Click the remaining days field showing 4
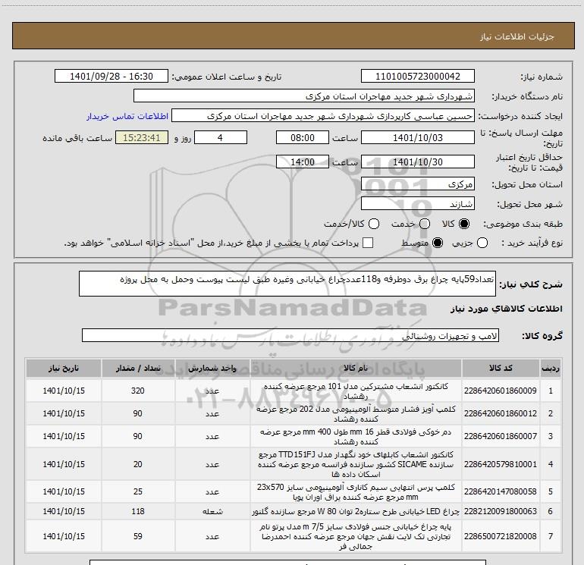Viewport: 584px width, 565px height. point(221,137)
